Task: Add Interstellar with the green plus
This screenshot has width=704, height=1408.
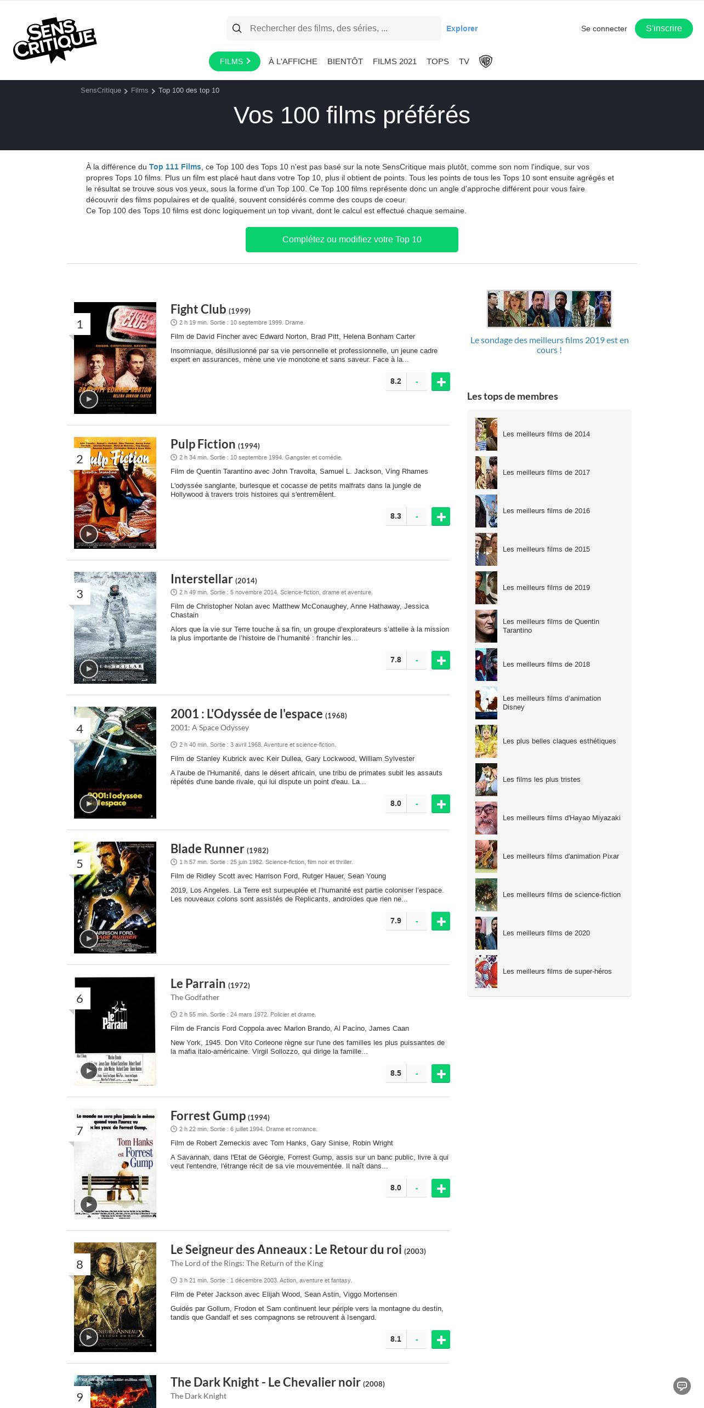Action: pos(441,660)
